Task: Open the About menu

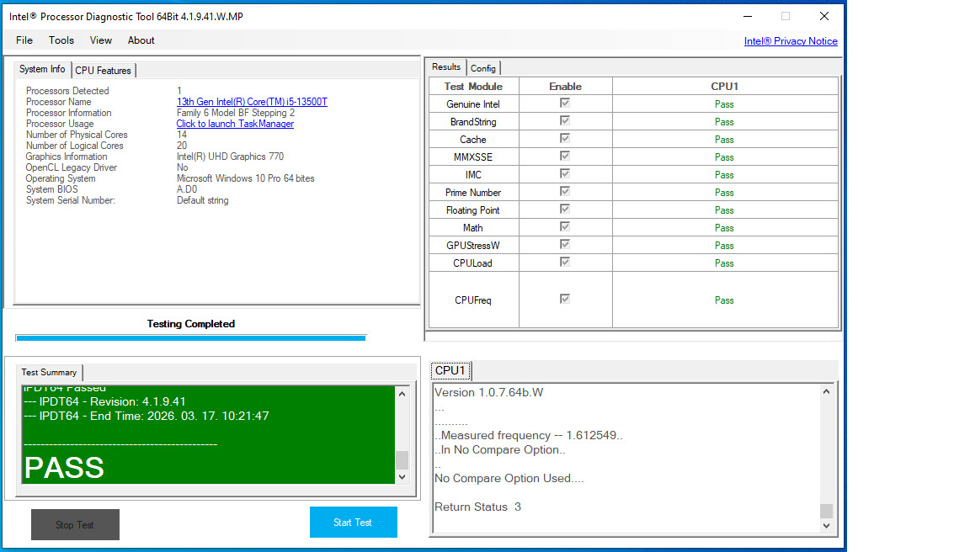Action: point(141,40)
